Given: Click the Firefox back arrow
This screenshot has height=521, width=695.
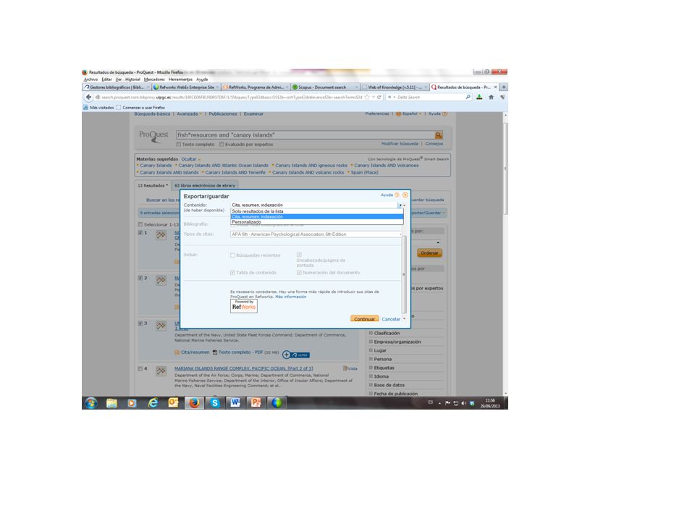Looking at the screenshot, I should (88, 97).
